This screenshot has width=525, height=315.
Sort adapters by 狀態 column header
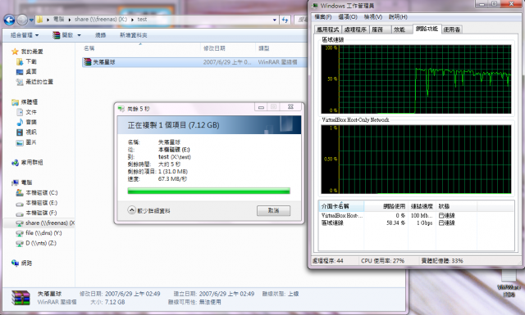(x=456, y=206)
